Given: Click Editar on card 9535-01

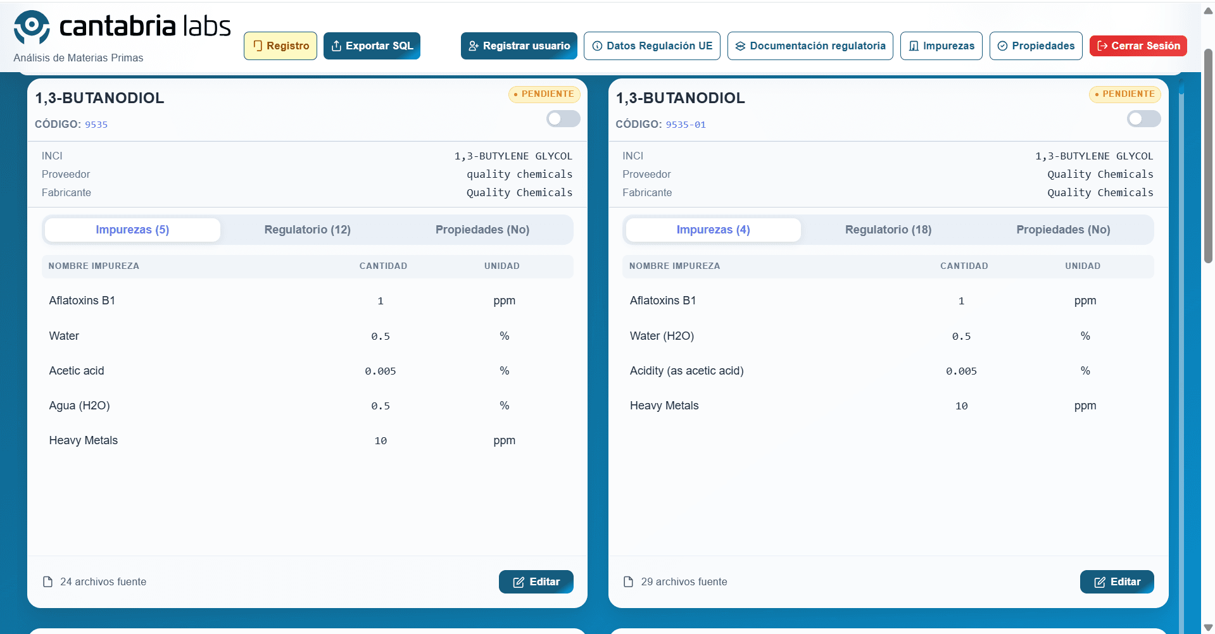Looking at the screenshot, I should point(1117,581).
